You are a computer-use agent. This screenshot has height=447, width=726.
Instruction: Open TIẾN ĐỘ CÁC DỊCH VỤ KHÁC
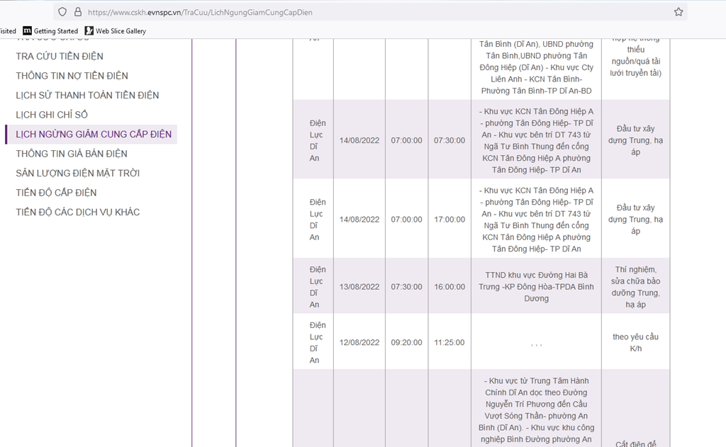[x=78, y=212]
